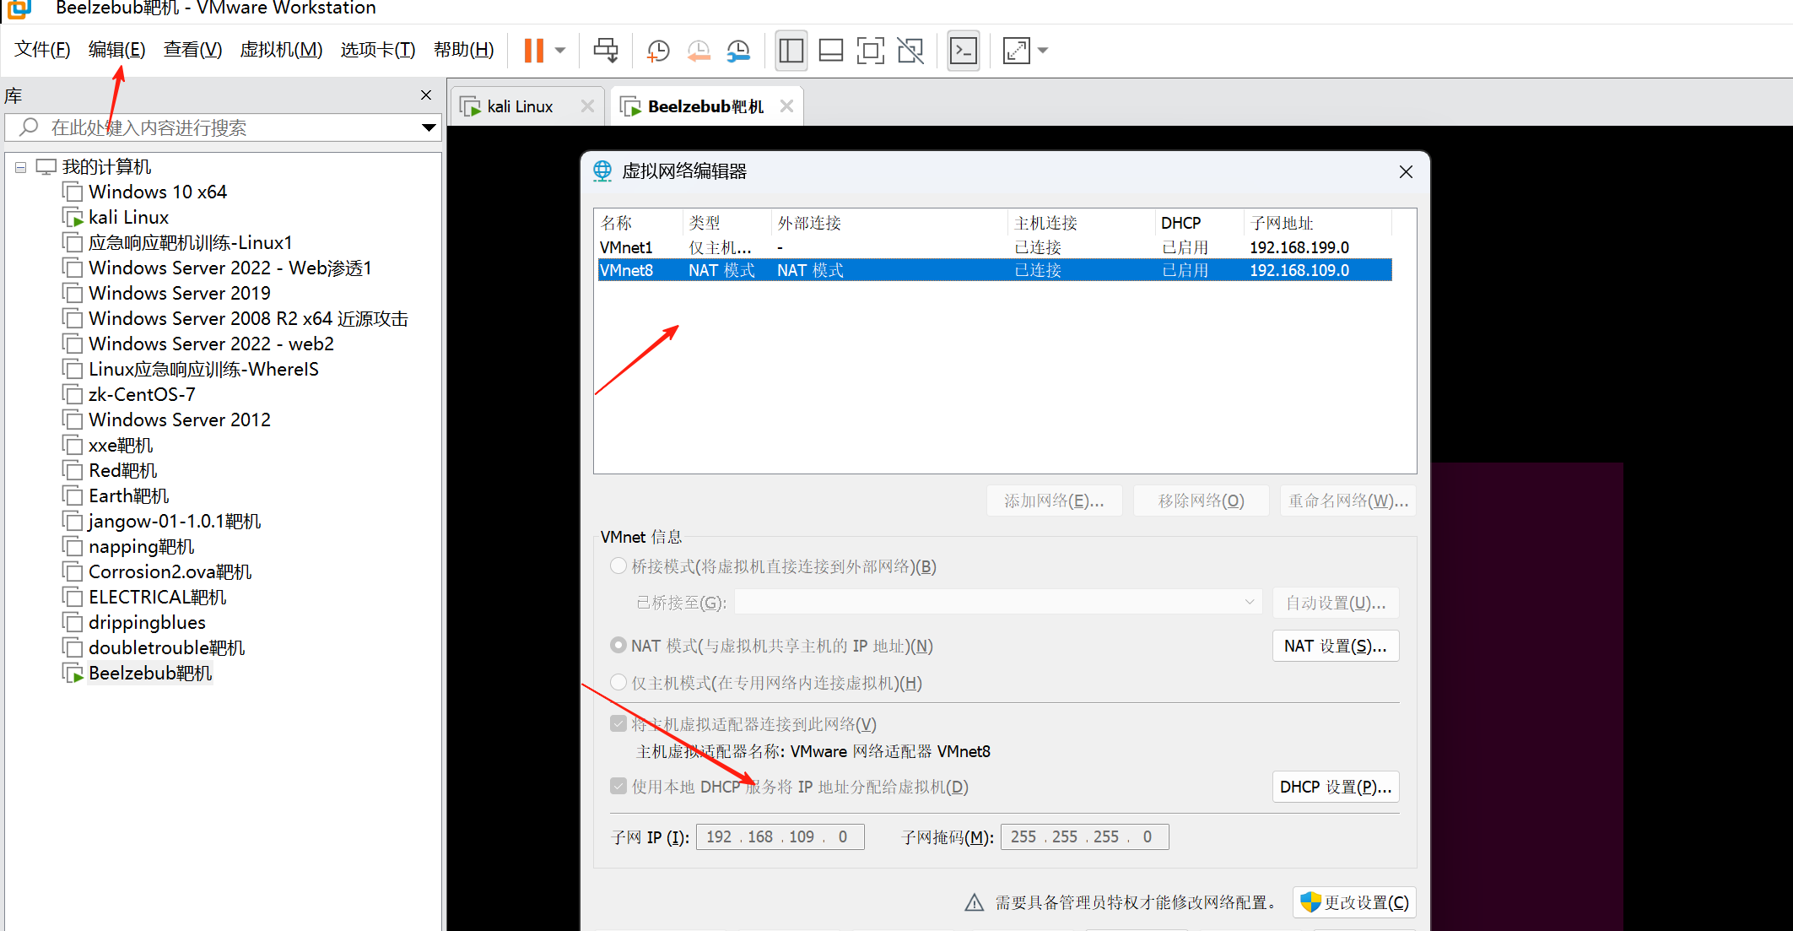This screenshot has height=931, width=1793.
Task: Open the console view icon
Action: (964, 50)
